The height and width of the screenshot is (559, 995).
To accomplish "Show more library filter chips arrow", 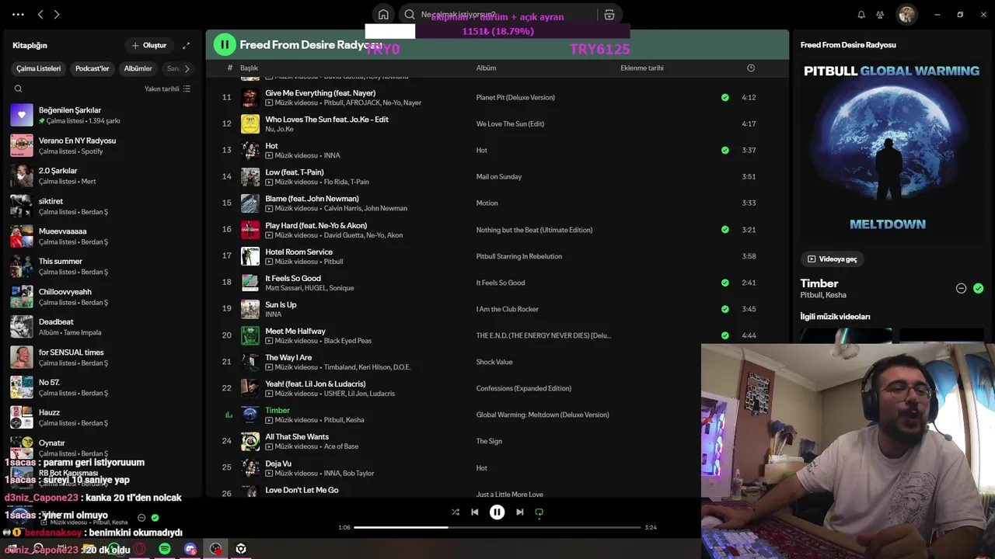I will (x=187, y=68).
